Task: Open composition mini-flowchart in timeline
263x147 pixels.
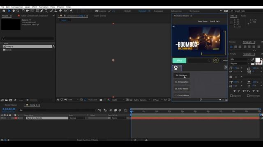Action: click(99, 110)
